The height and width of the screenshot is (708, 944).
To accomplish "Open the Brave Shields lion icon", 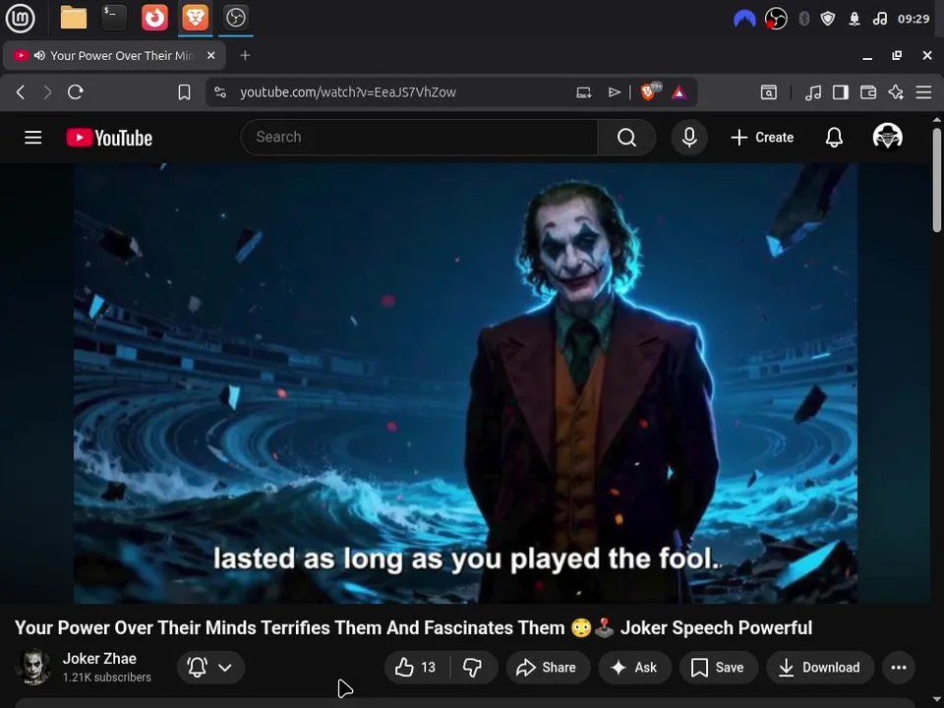I will 649,91.
